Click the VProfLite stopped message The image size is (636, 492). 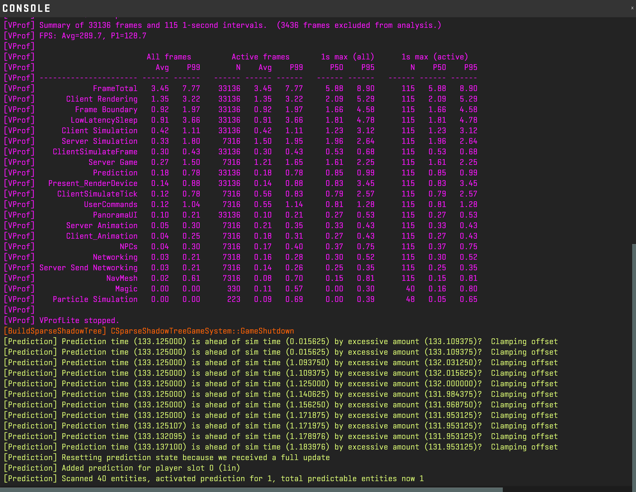tap(79, 320)
